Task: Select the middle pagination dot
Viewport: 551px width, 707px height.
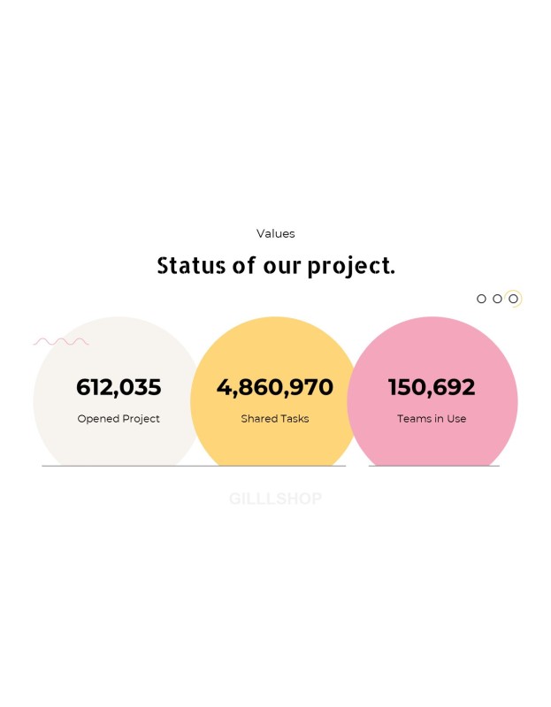Action: (497, 299)
